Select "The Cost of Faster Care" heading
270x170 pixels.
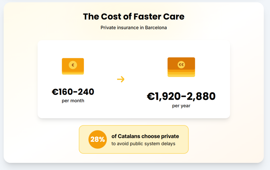[134, 17]
